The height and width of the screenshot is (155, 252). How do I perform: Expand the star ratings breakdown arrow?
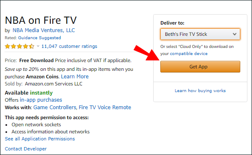(x=38, y=46)
